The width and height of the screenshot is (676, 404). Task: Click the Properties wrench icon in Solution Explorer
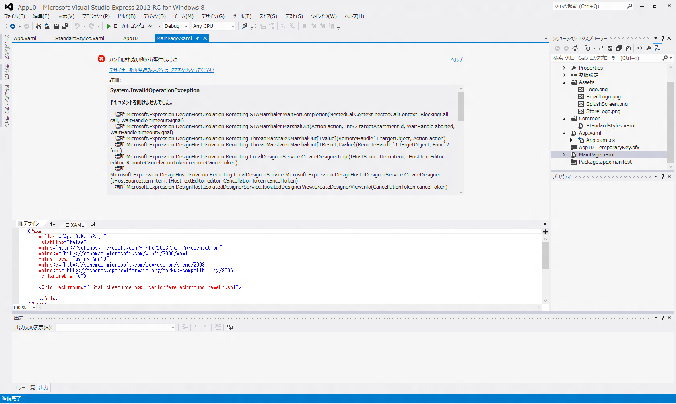point(649,48)
